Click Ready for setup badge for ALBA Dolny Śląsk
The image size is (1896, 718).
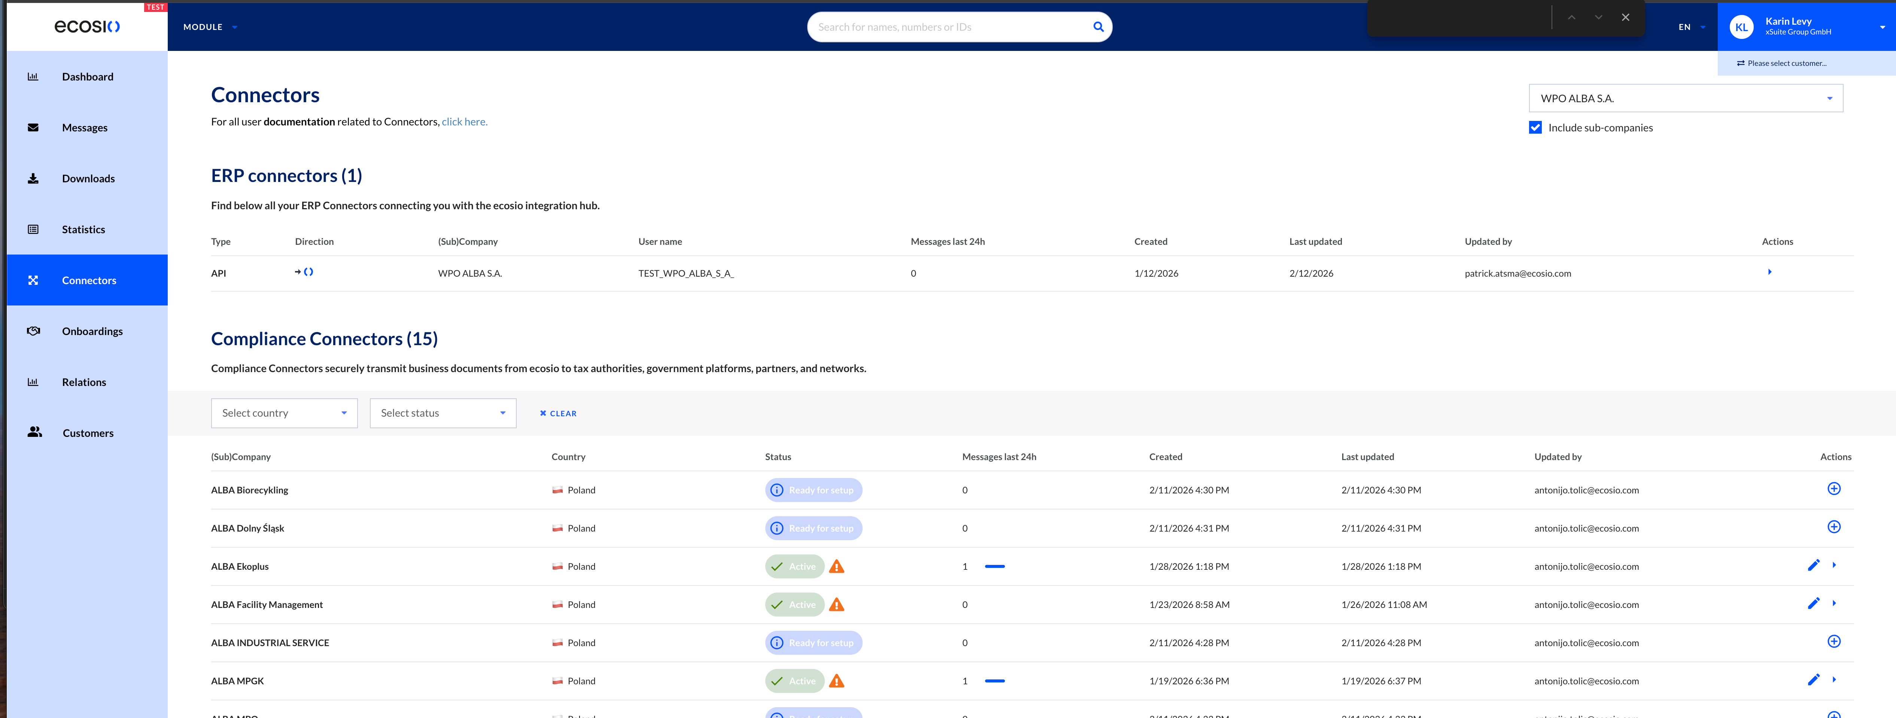point(813,528)
